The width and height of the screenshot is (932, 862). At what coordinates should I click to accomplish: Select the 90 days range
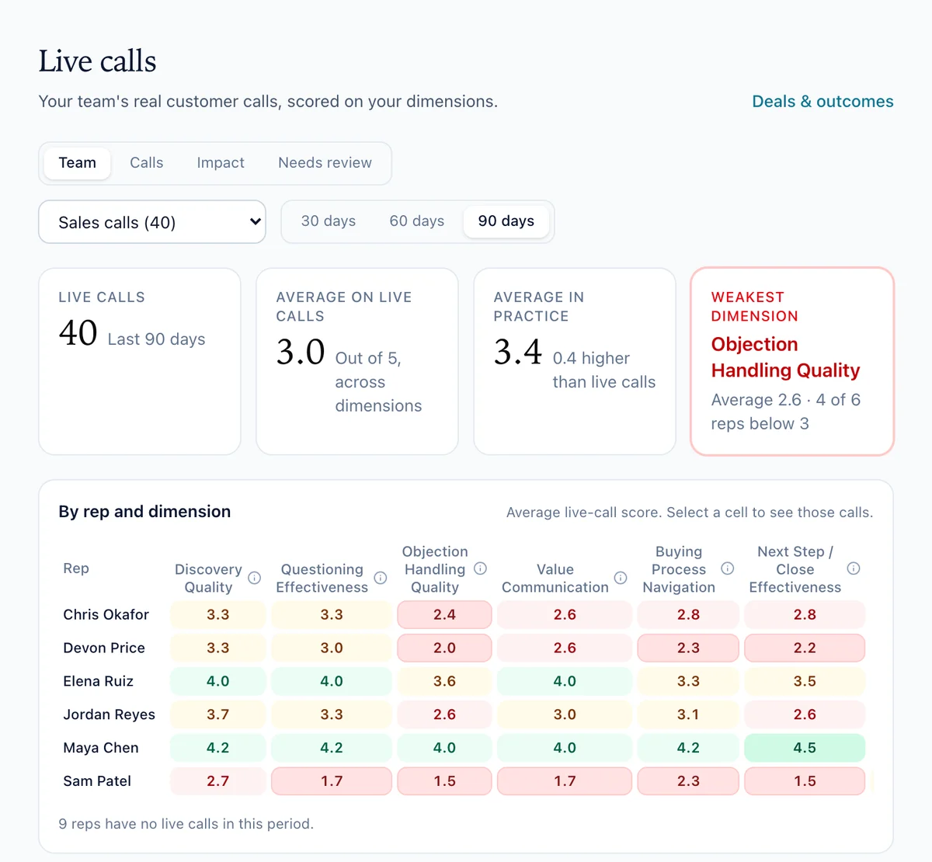tap(506, 221)
